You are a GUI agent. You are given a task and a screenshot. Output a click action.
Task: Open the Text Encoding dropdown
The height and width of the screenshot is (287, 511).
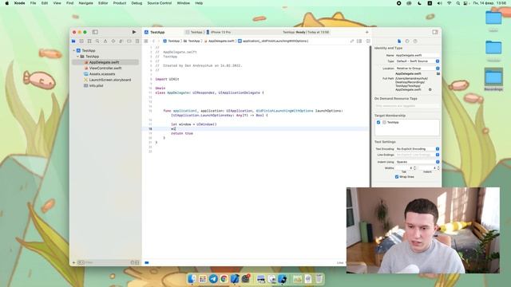click(x=418, y=149)
